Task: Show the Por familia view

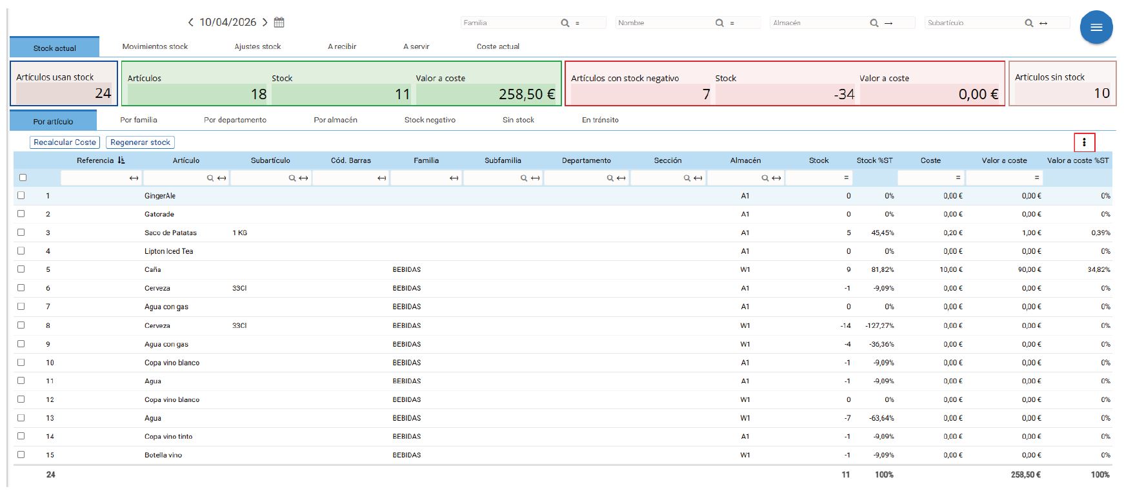Action: pos(139,120)
